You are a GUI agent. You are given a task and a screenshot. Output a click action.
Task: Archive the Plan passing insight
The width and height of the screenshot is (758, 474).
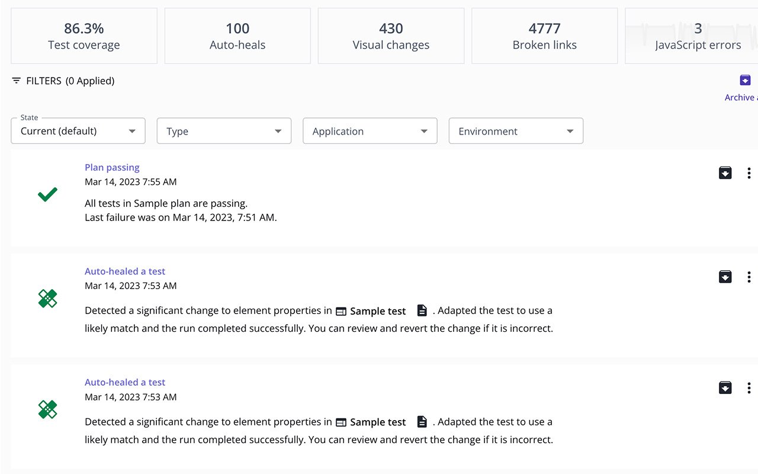[x=725, y=173]
